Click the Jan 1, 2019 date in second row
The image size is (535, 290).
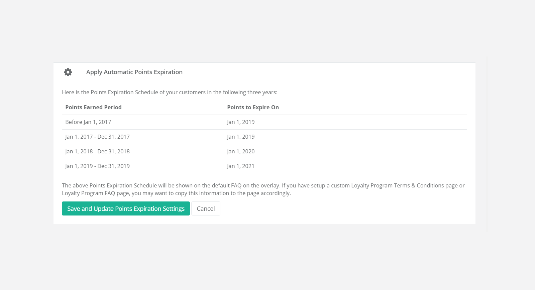click(x=241, y=137)
